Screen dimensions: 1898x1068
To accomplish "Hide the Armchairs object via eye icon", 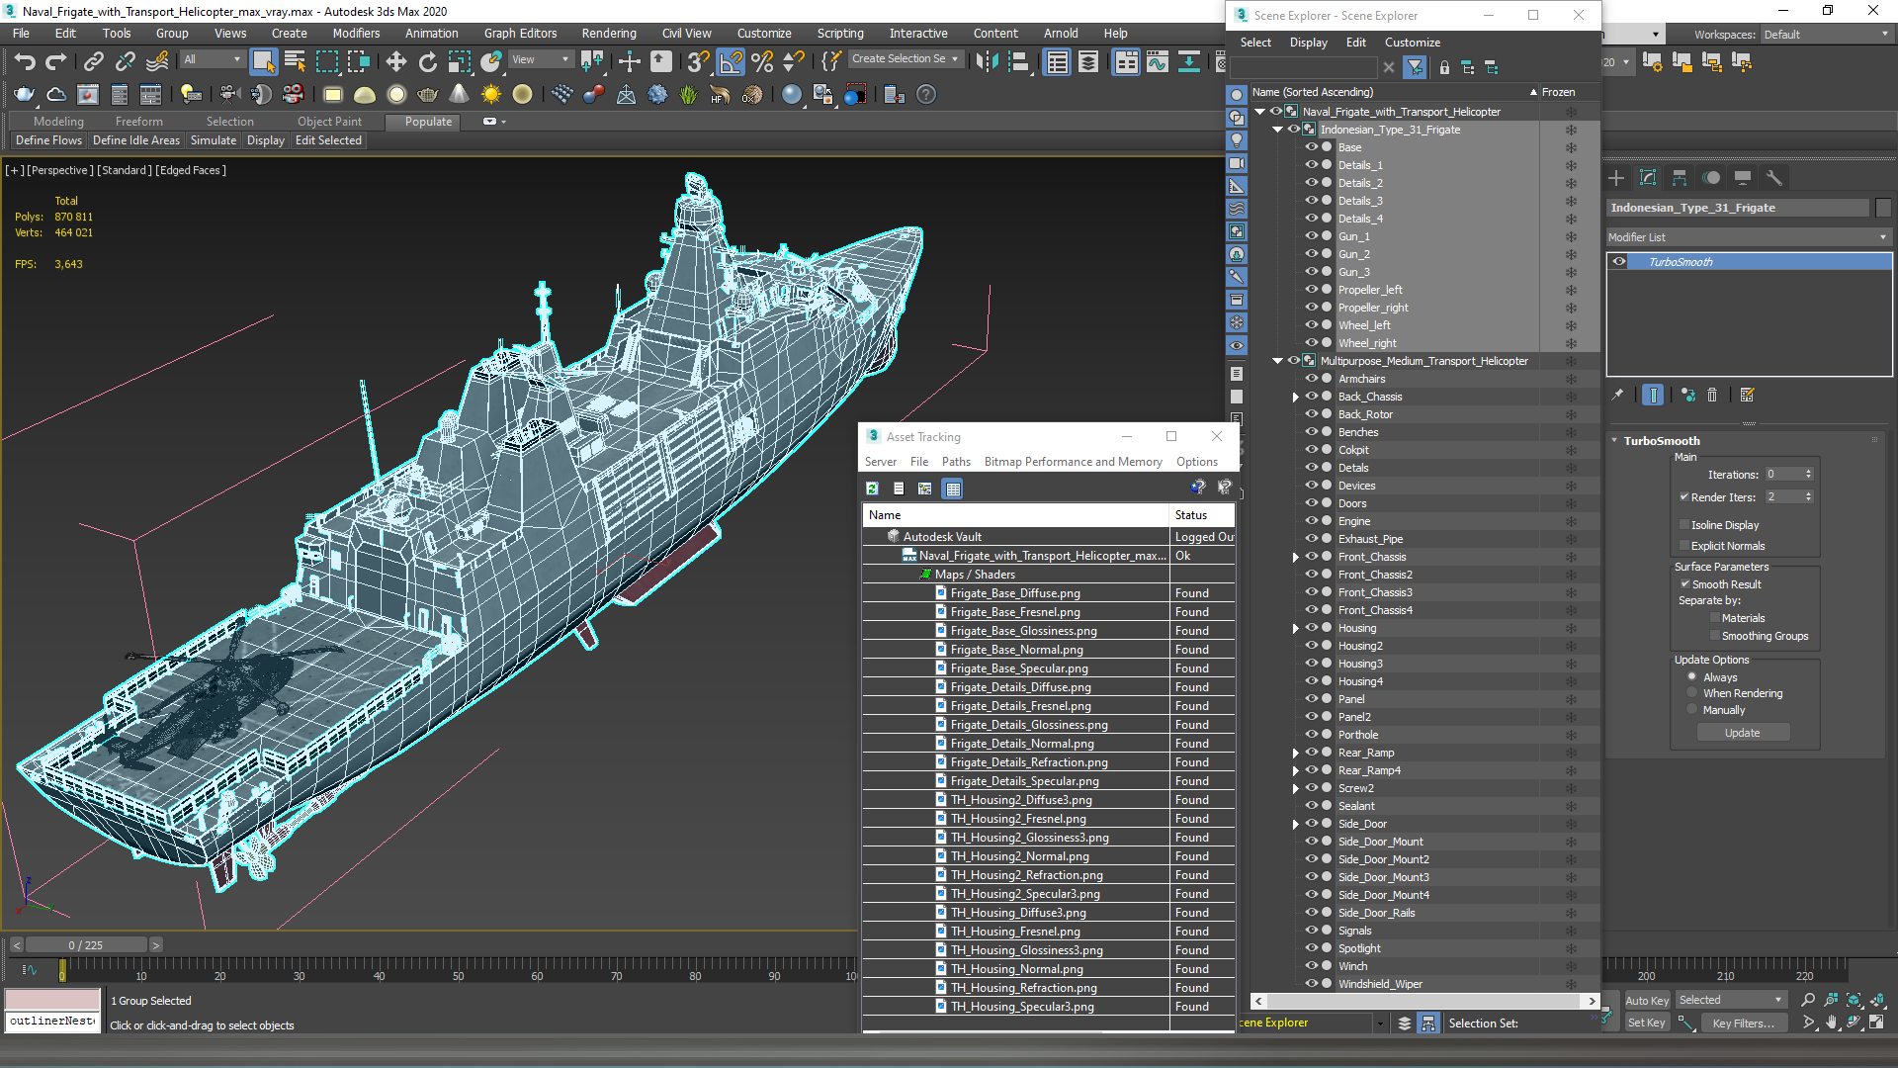I will coord(1312,378).
